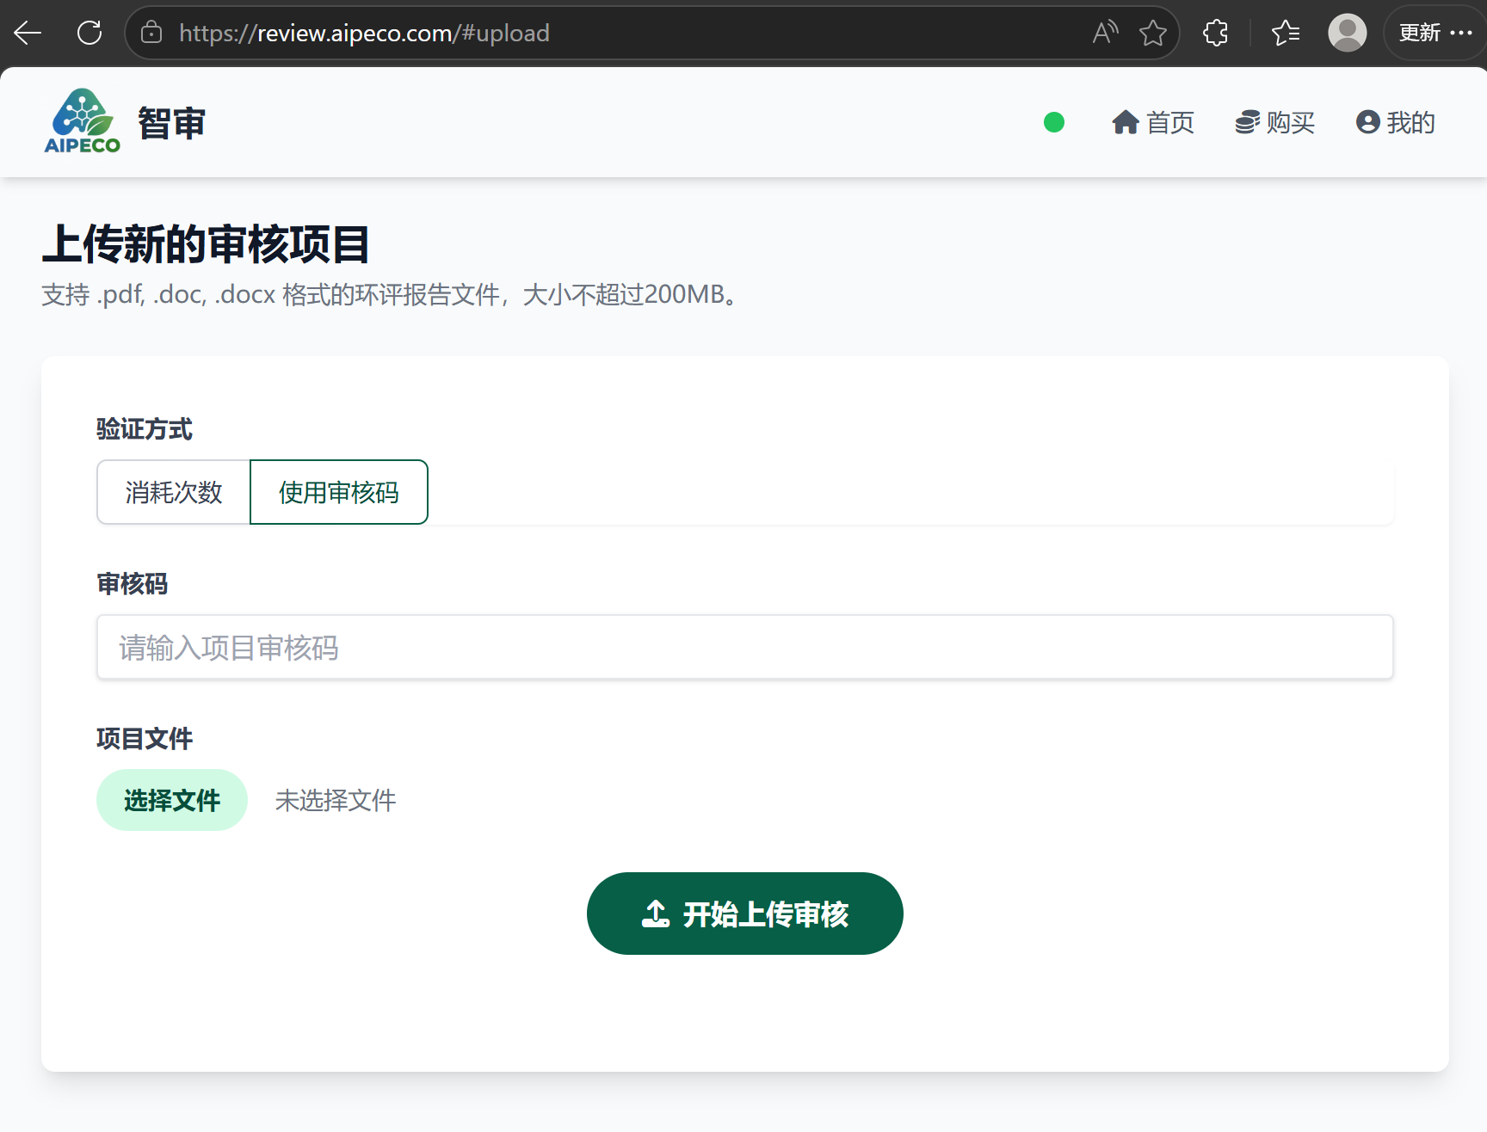
Task: Click the 选择文件 button
Action: coord(172,800)
